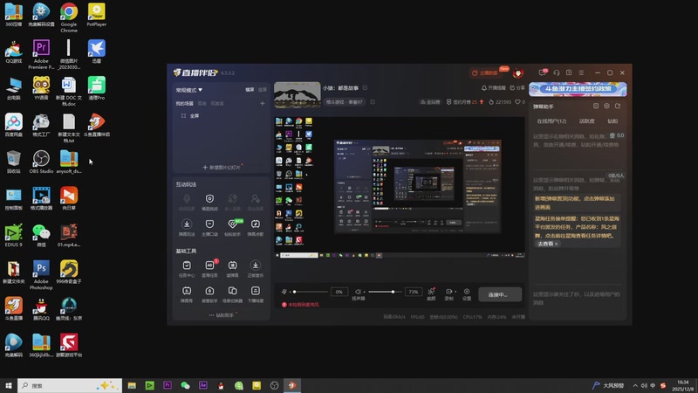Open the 弹幕秀 tool

point(187,294)
